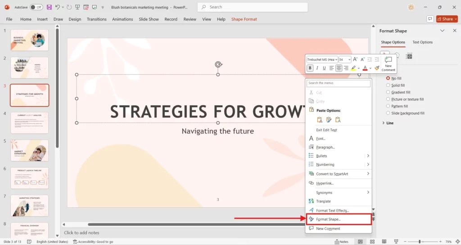Open the font size dropdown showing 54
The image size is (461, 245).
pyautogui.click(x=345, y=59)
